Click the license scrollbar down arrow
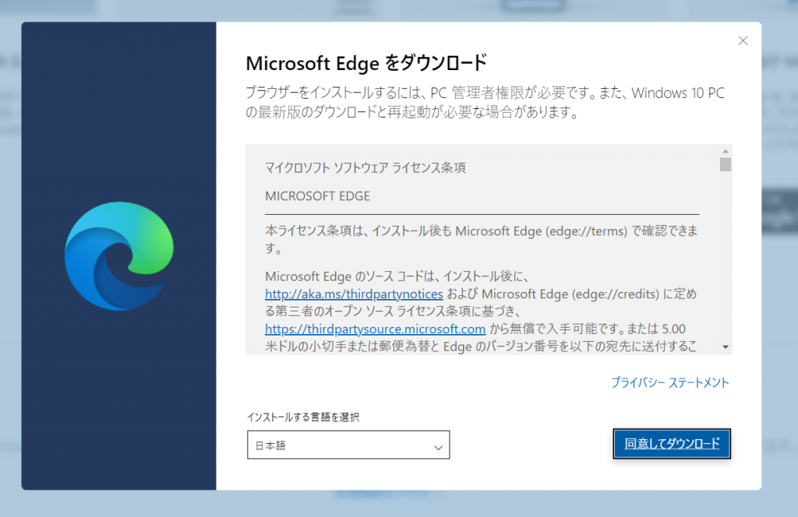 (x=726, y=346)
